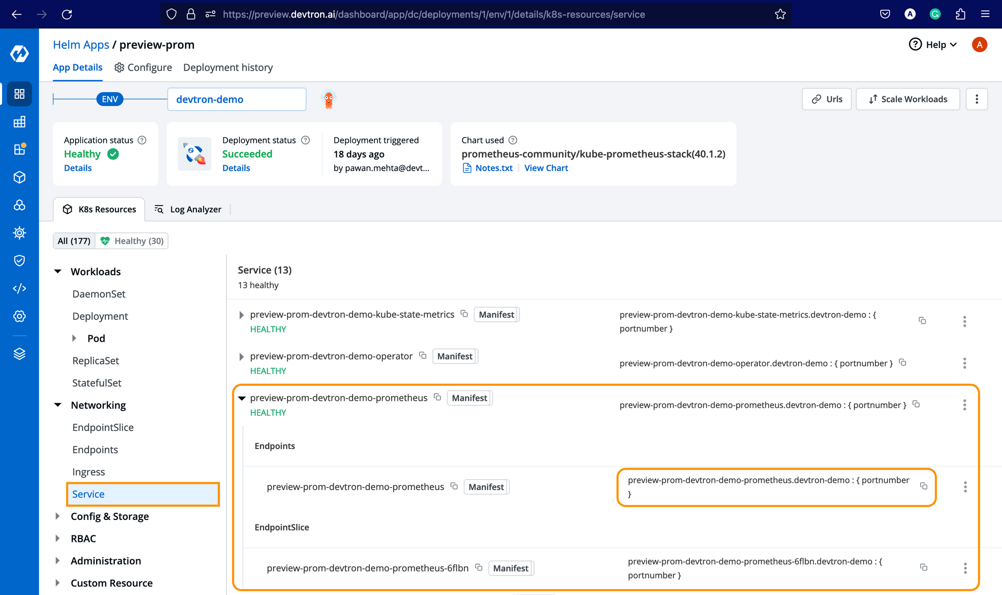This screenshot has height=595, width=1002.
Task: Open browser extensions puzzle icon
Action: pyautogui.click(x=960, y=14)
